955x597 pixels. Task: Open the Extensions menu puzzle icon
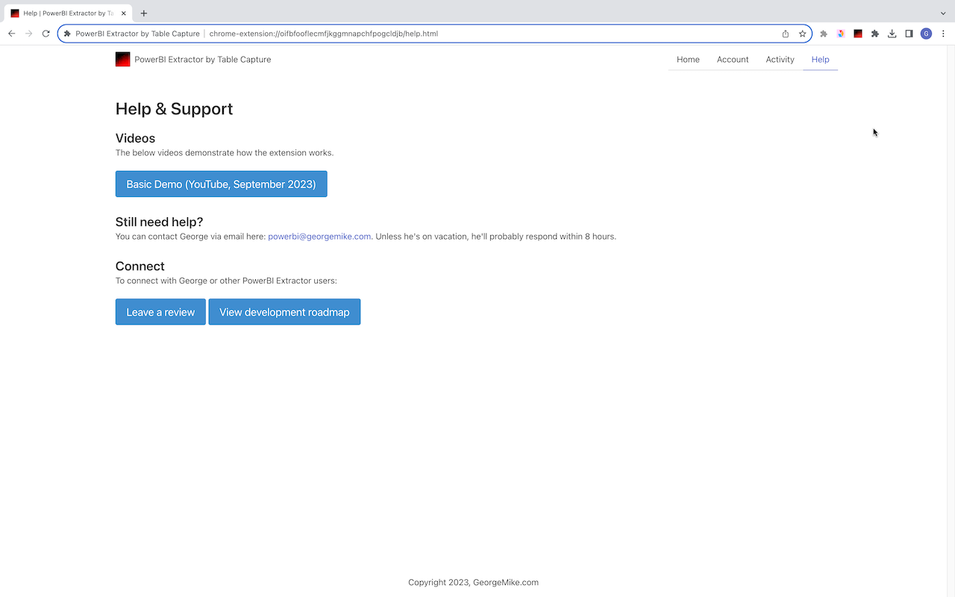pyautogui.click(x=875, y=34)
